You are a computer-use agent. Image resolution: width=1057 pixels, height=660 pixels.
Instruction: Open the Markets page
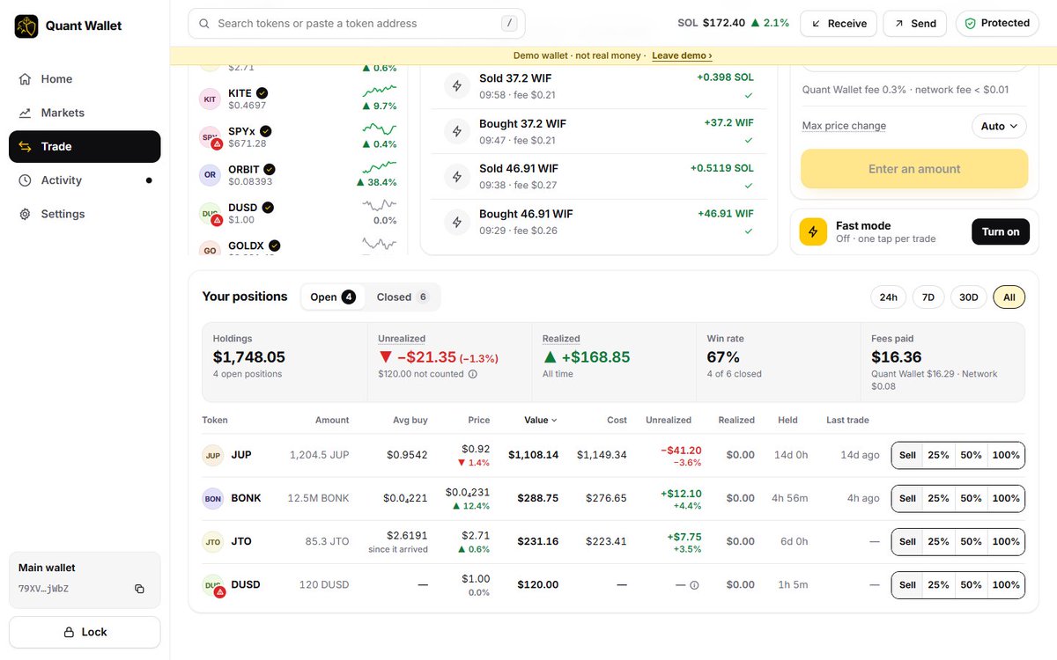85,113
